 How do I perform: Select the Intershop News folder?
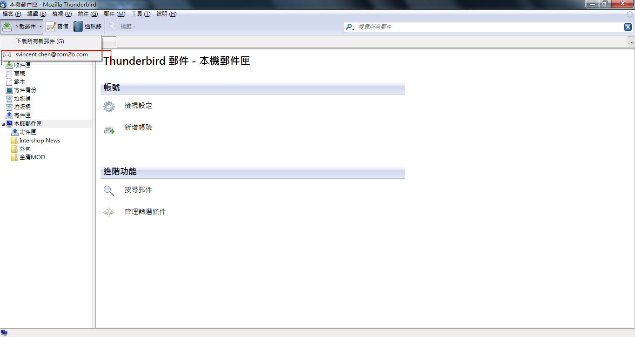click(x=40, y=141)
